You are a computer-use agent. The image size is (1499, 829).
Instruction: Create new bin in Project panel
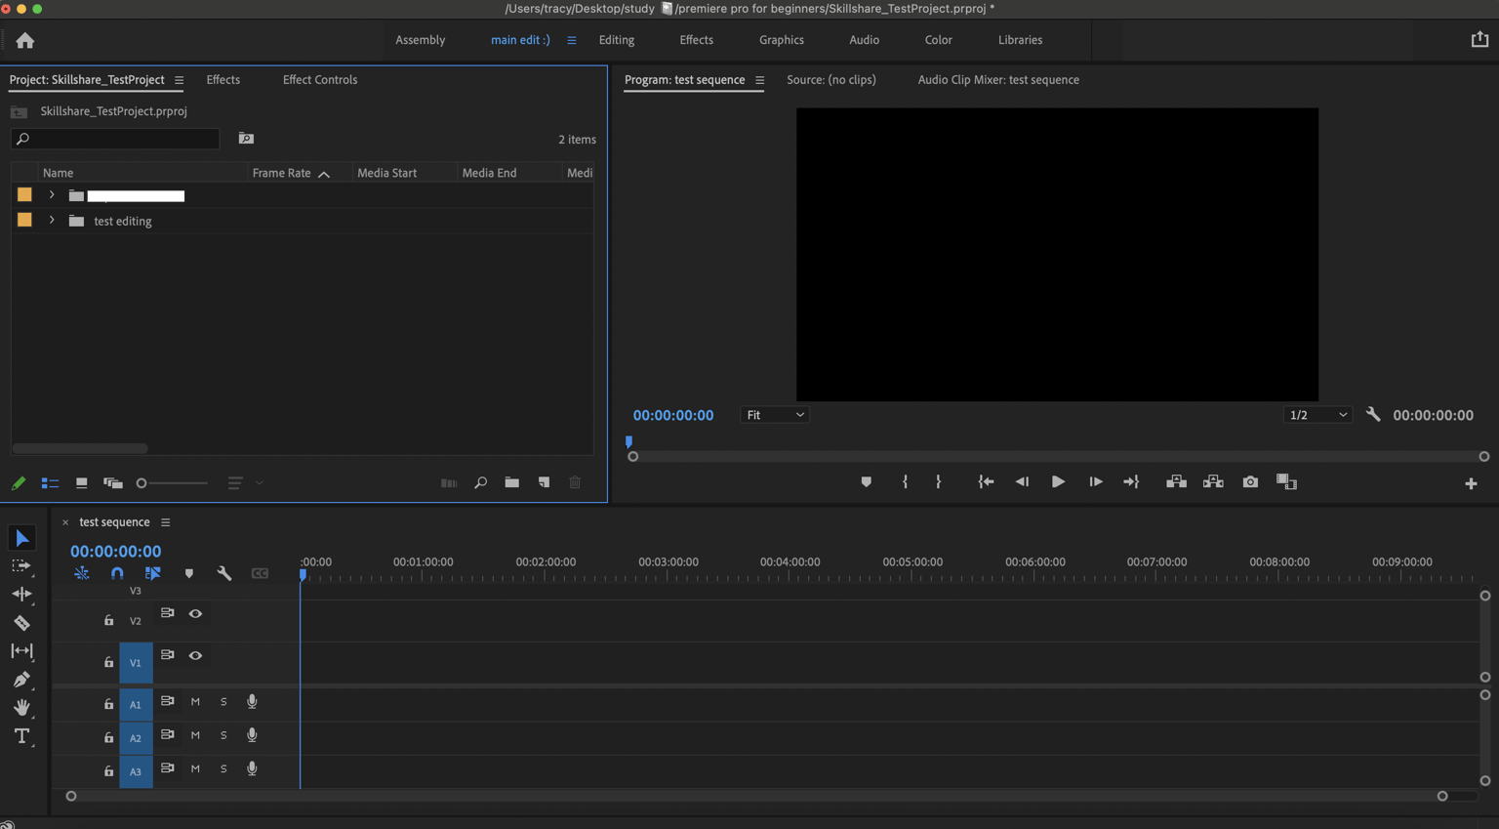pos(511,482)
